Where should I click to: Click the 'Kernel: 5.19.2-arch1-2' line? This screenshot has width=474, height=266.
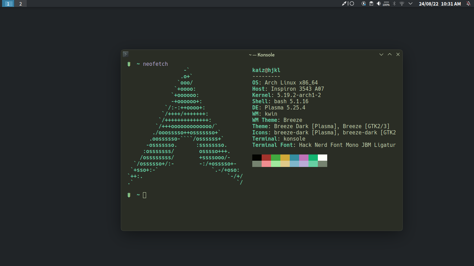287,95
